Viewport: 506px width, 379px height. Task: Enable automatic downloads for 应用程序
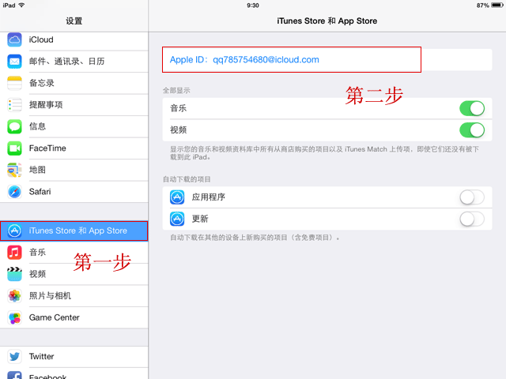(x=472, y=197)
